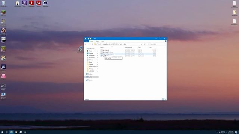
Task: Uncheck the highlighted application file's checkbox
Action: pos(101,54)
